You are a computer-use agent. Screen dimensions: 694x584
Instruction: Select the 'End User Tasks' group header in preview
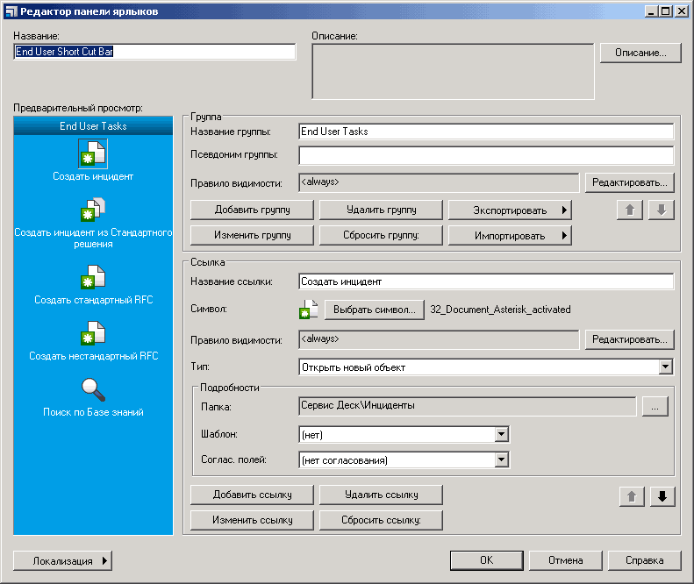click(x=93, y=126)
